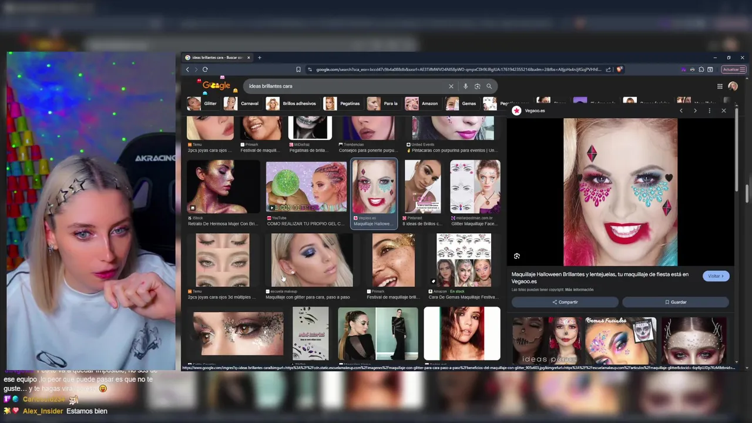
Task: Open the 'ideas' skull makeup related image
Action: (547, 341)
